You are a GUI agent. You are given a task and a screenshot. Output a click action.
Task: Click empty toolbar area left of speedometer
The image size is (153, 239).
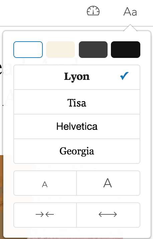(x=43, y=12)
